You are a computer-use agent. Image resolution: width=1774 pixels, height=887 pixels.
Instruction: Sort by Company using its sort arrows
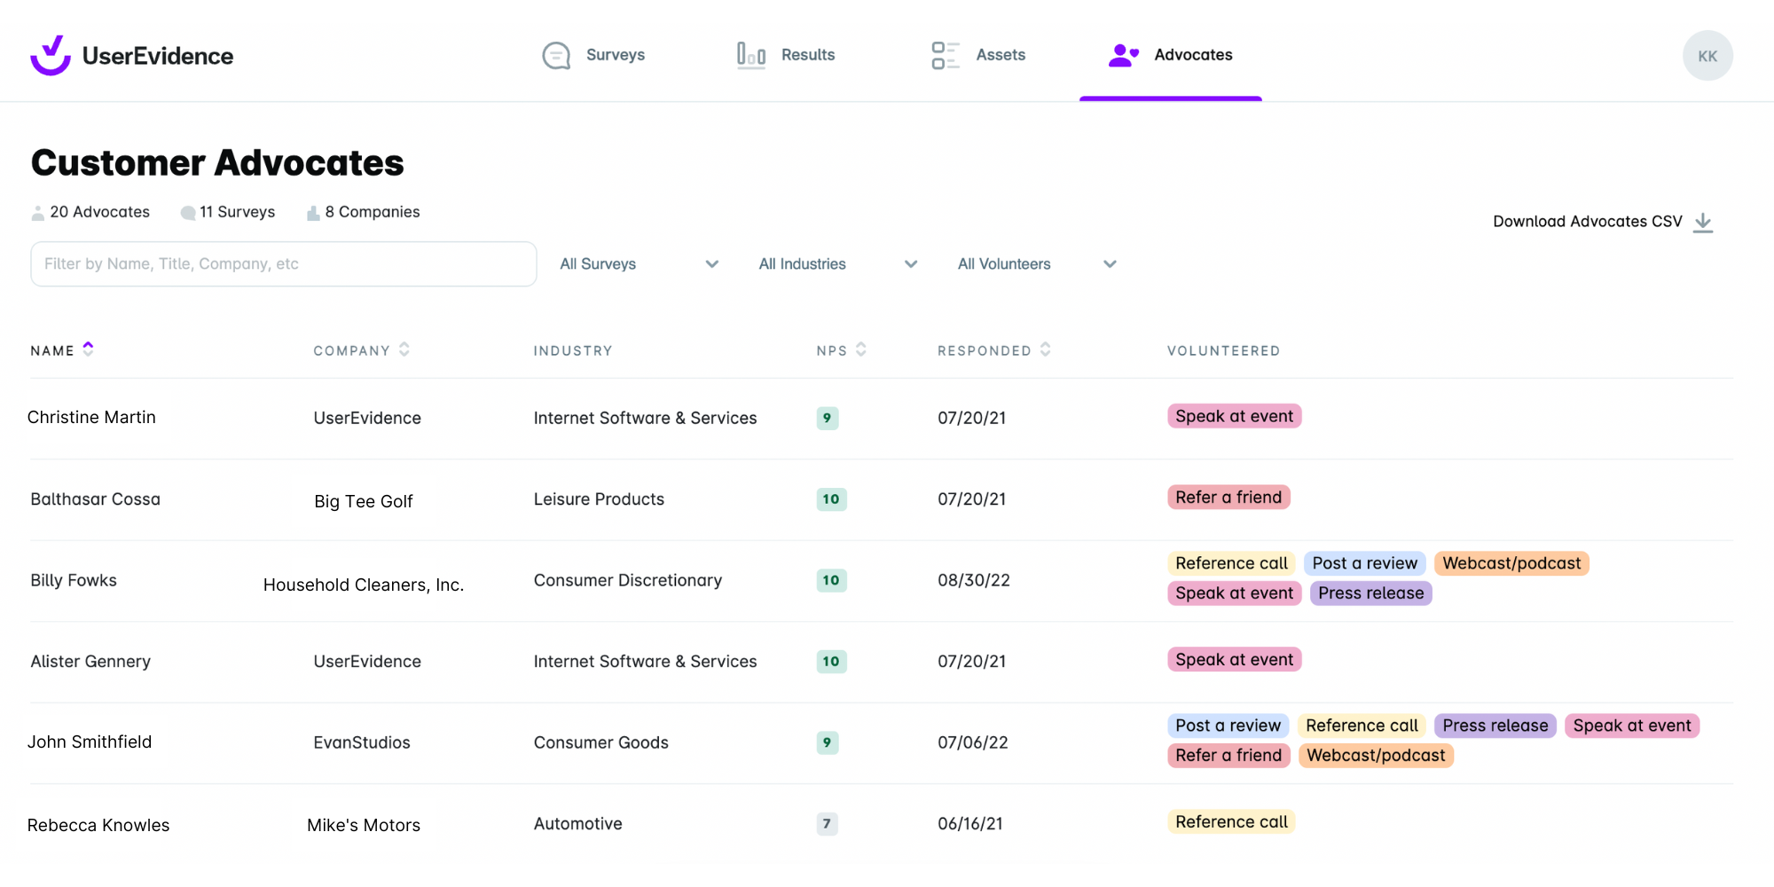click(x=404, y=349)
